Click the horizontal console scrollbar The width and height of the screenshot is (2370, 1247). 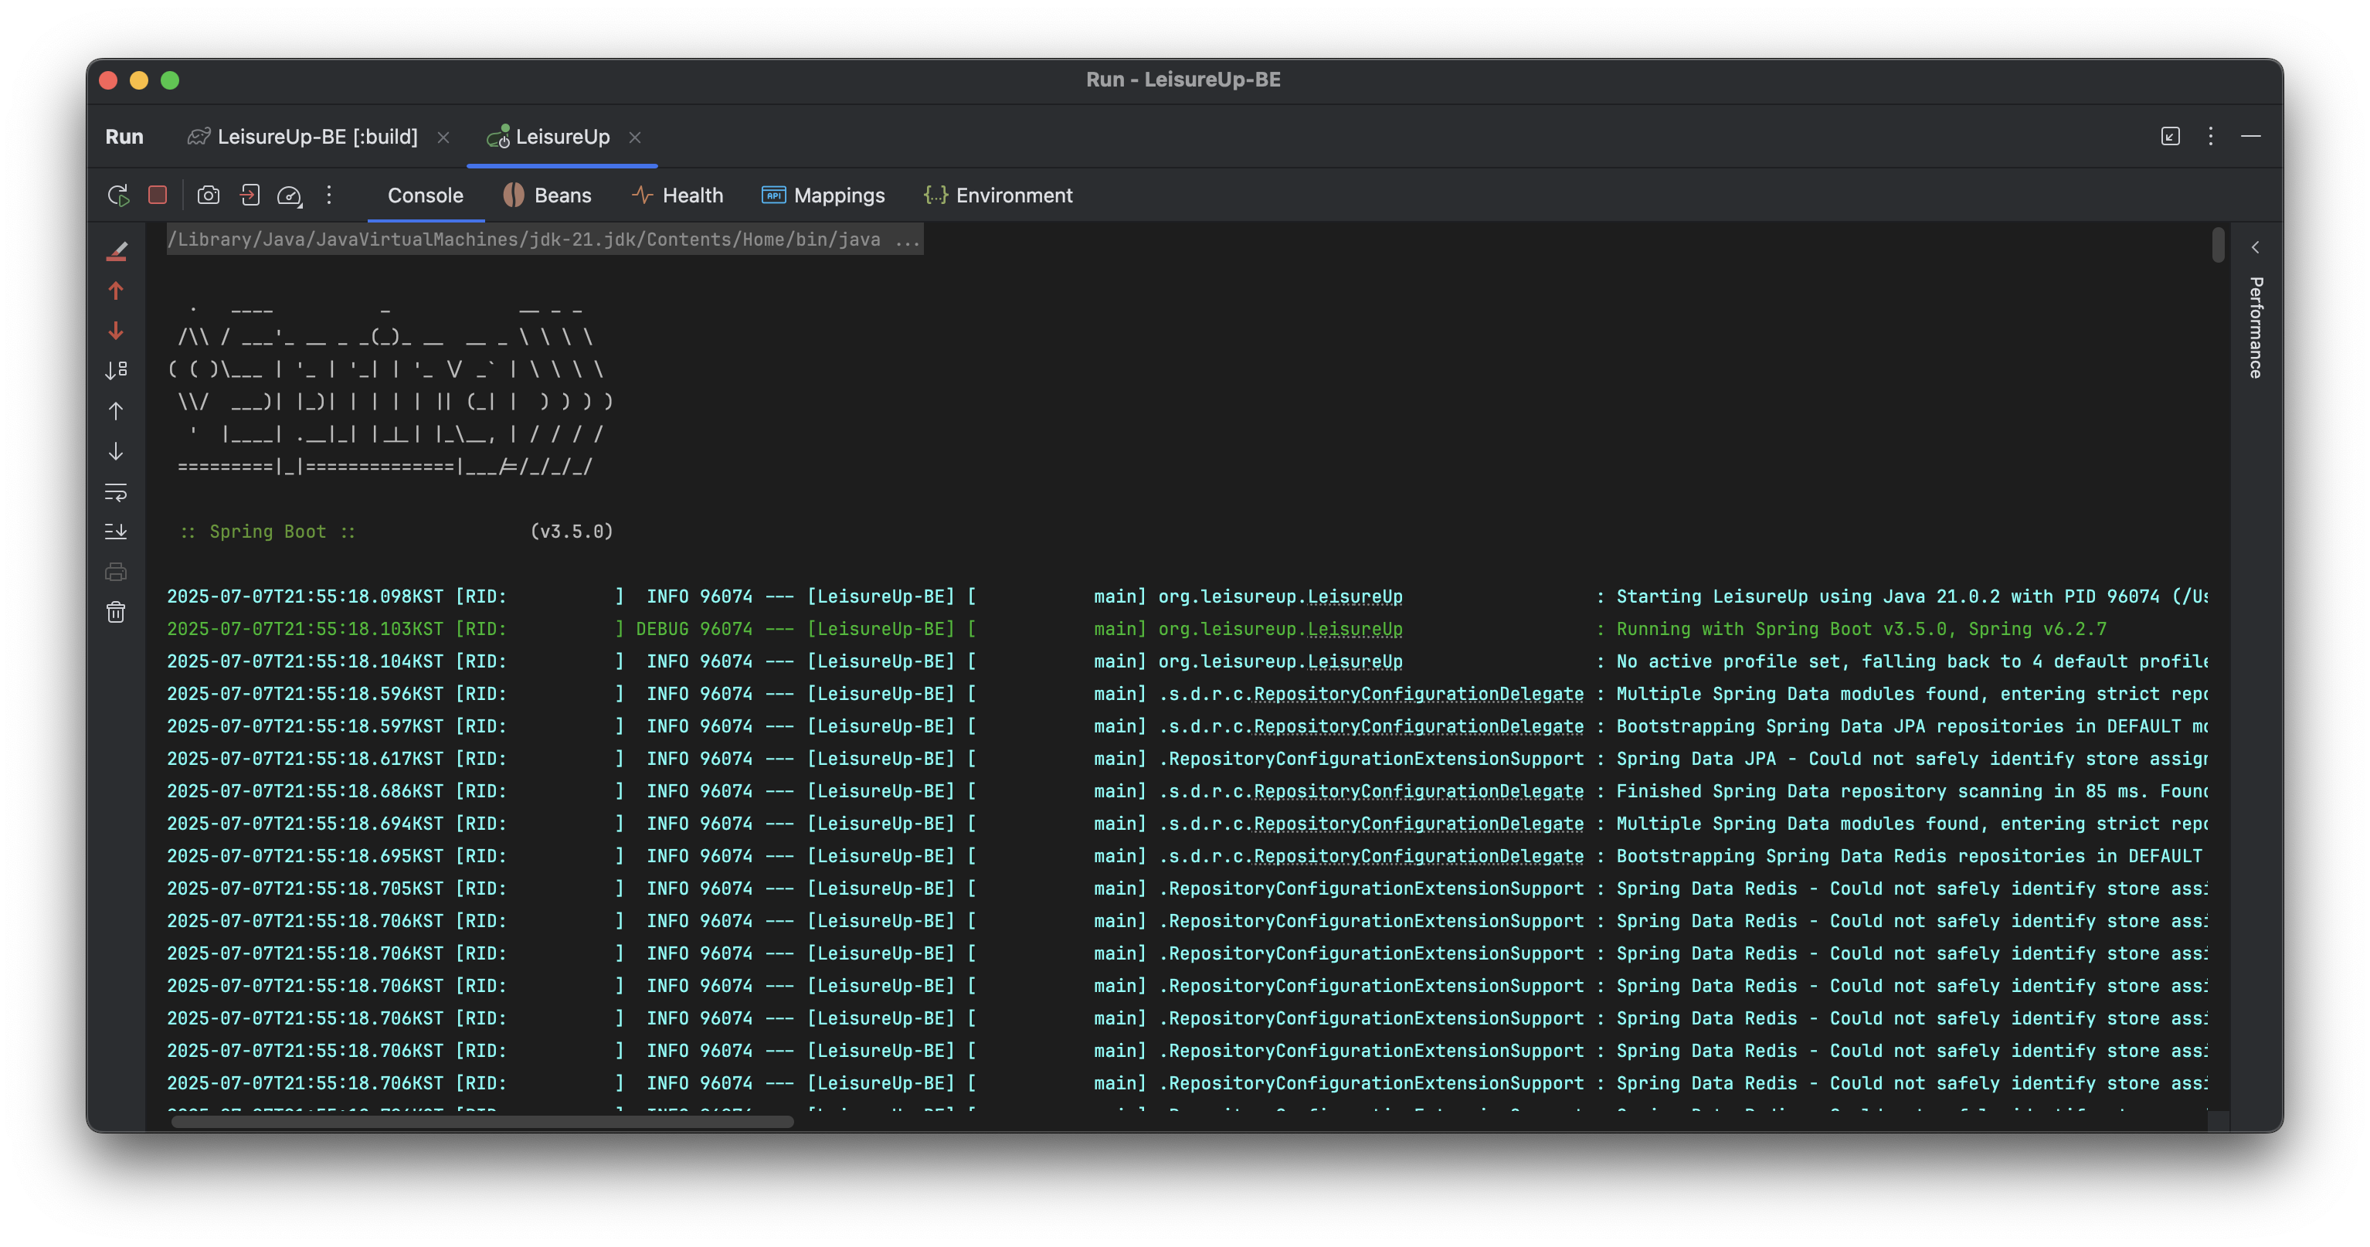482,1121
